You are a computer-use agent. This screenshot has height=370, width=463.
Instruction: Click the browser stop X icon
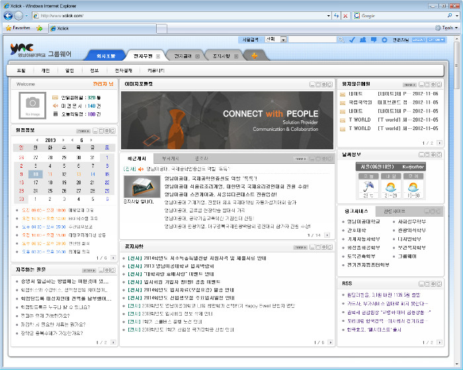(x=345, y=16)
